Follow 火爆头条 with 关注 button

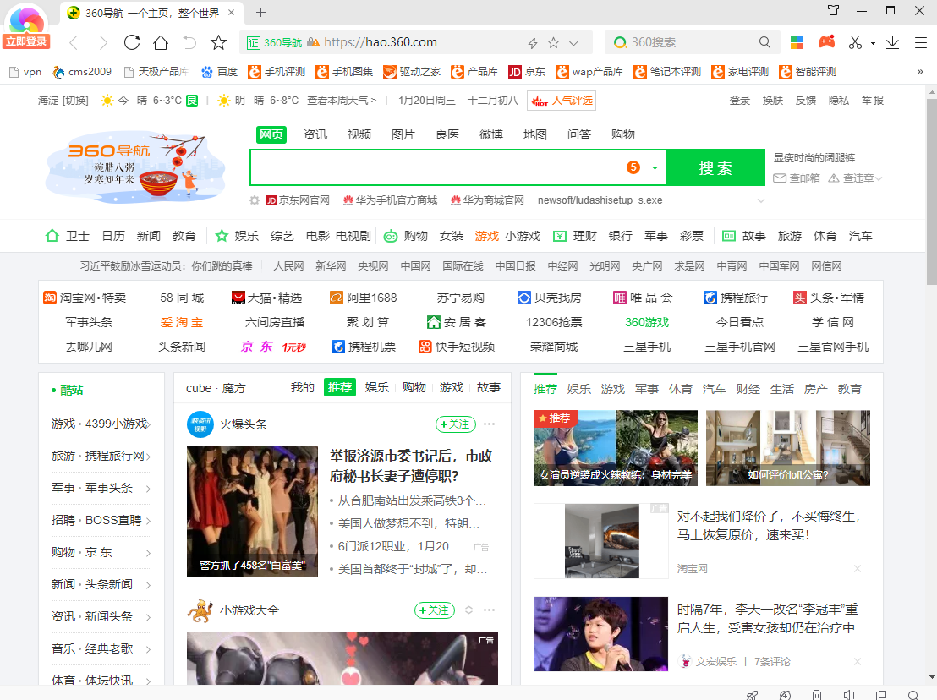tap(455, 424)
